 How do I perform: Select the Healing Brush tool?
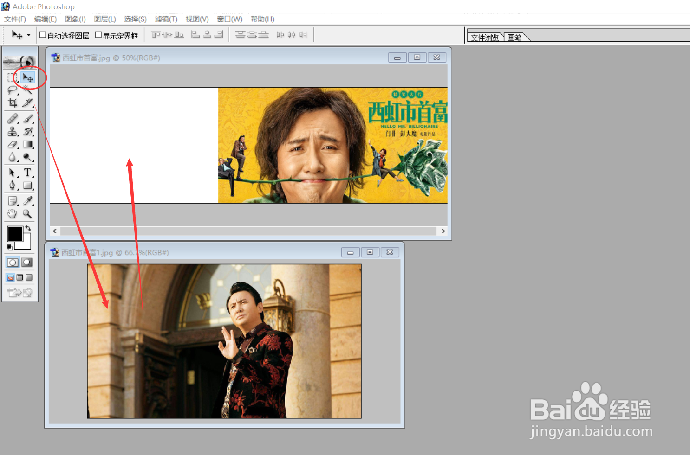pos(13,119)
